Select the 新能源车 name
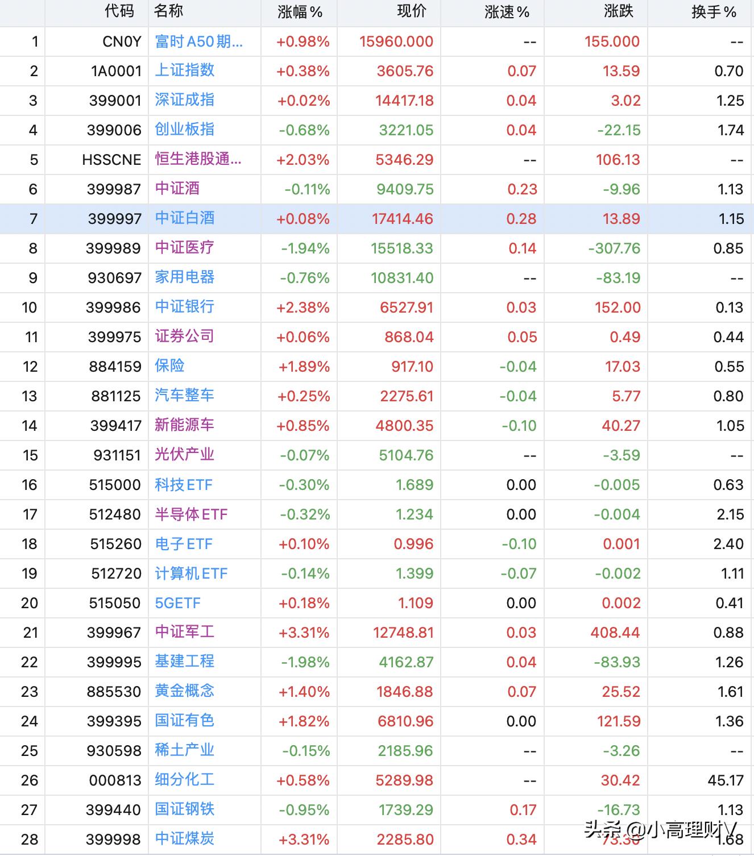This screenshot has width=754, height=856. (185, 425)
